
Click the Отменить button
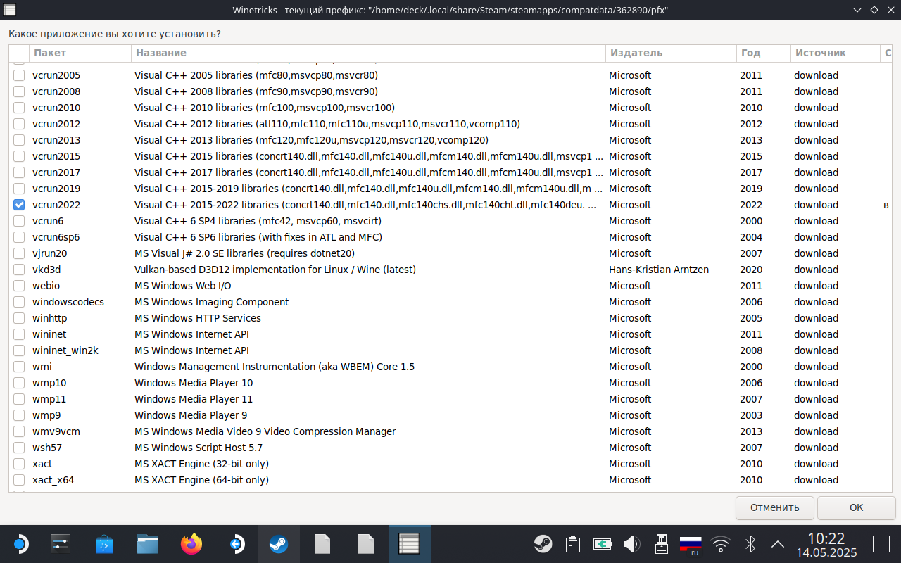775,507
